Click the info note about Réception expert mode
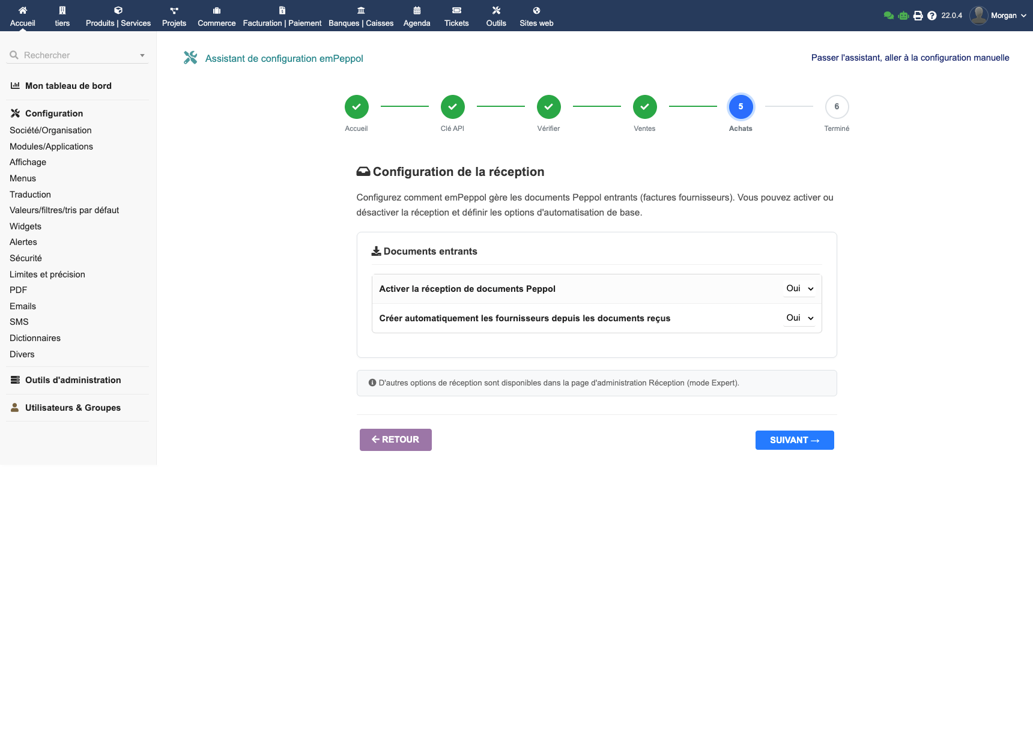Image resolution: width=1033 pixels, height=732 pixels. pos(597,383)
